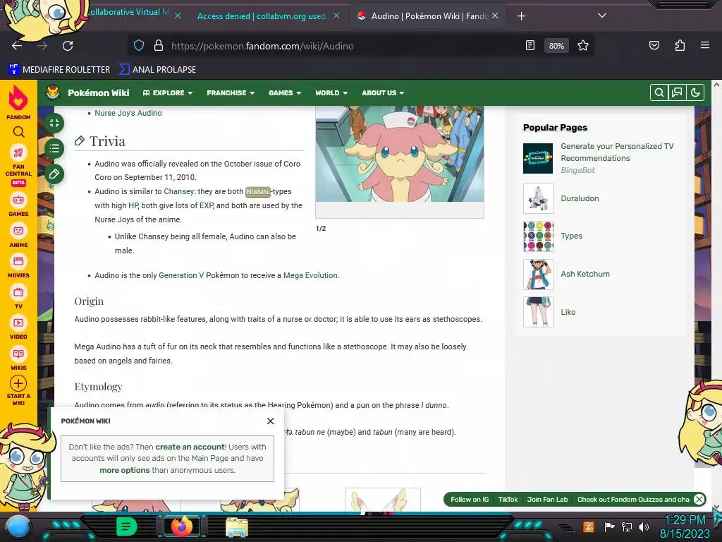This screenshot has height=542, width=722.
Task: Expand the WORLD dropdown menu
Action: pyautogui.click(x=331, y=92)
